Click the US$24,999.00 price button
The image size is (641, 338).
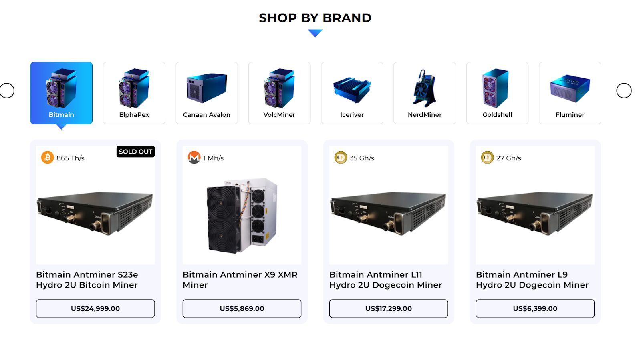95,308
